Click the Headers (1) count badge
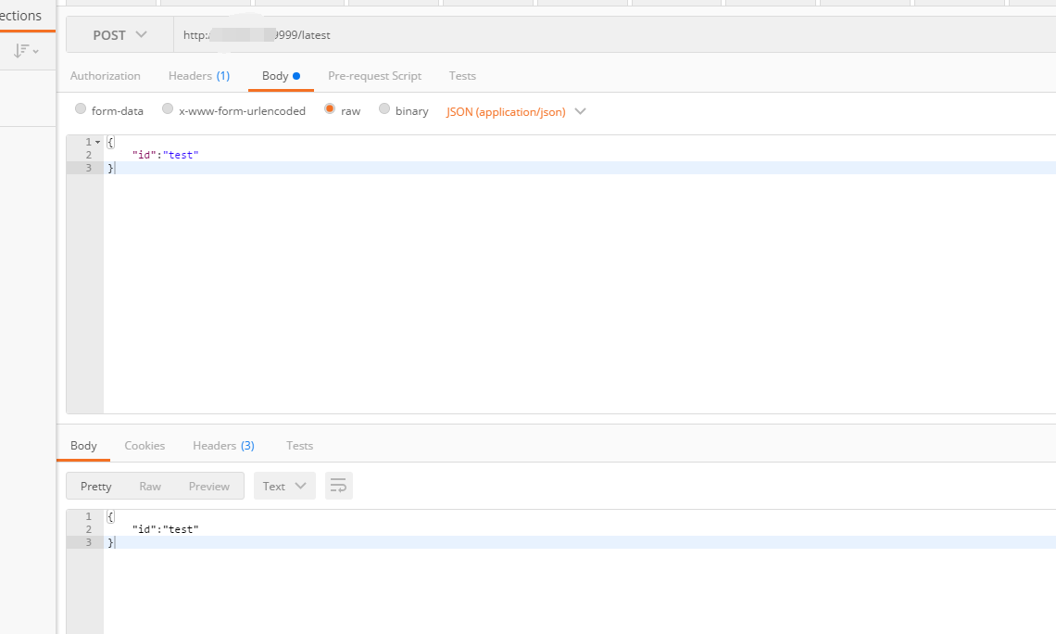1056x634 pixels. pos(225,75)
